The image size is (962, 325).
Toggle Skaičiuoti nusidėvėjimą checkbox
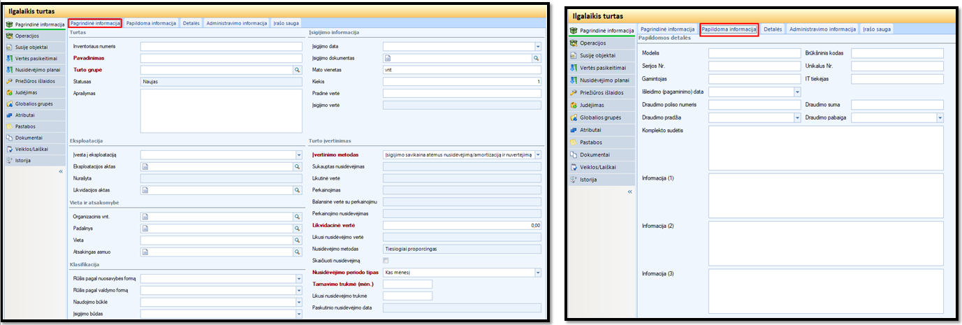point(386,260)
